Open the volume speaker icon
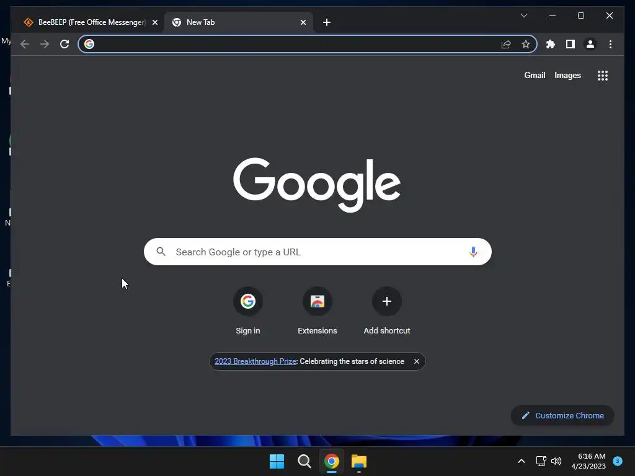635x476 pixels. [556, 461]
